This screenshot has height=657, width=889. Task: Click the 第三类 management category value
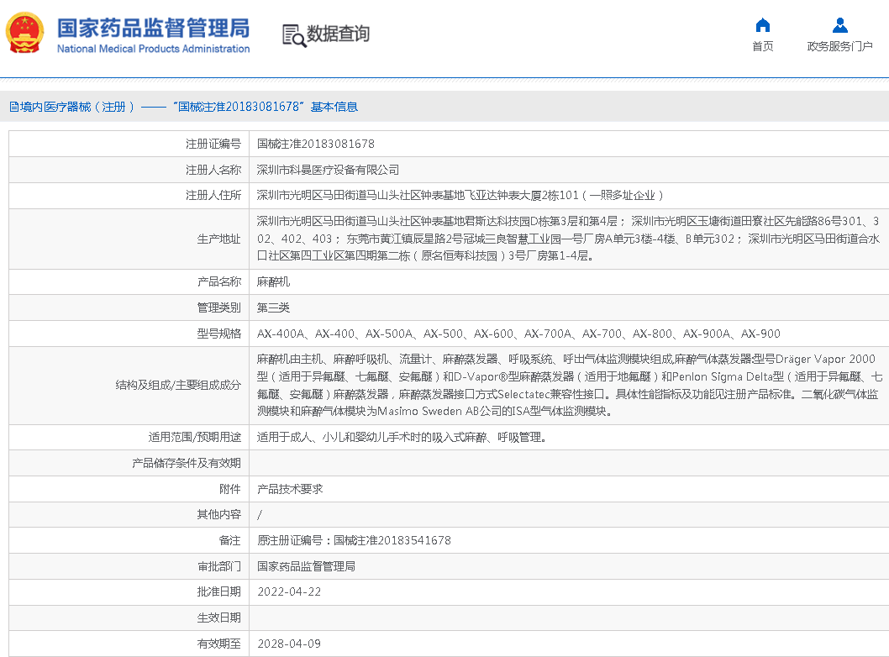[273, 307]
